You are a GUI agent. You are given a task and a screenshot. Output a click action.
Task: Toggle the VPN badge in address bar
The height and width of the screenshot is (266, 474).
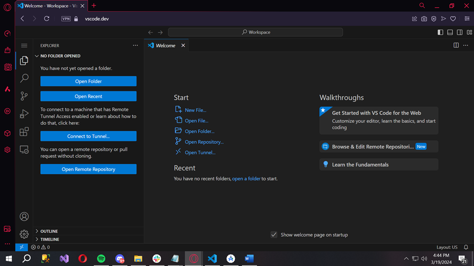point(66,19)
